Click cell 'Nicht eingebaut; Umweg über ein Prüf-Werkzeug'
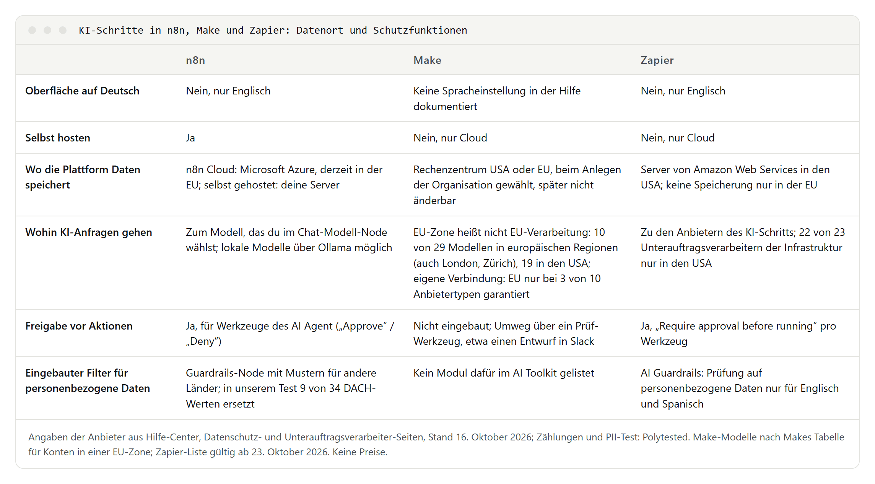Viewport: 875px width, 484px height. 506,333
